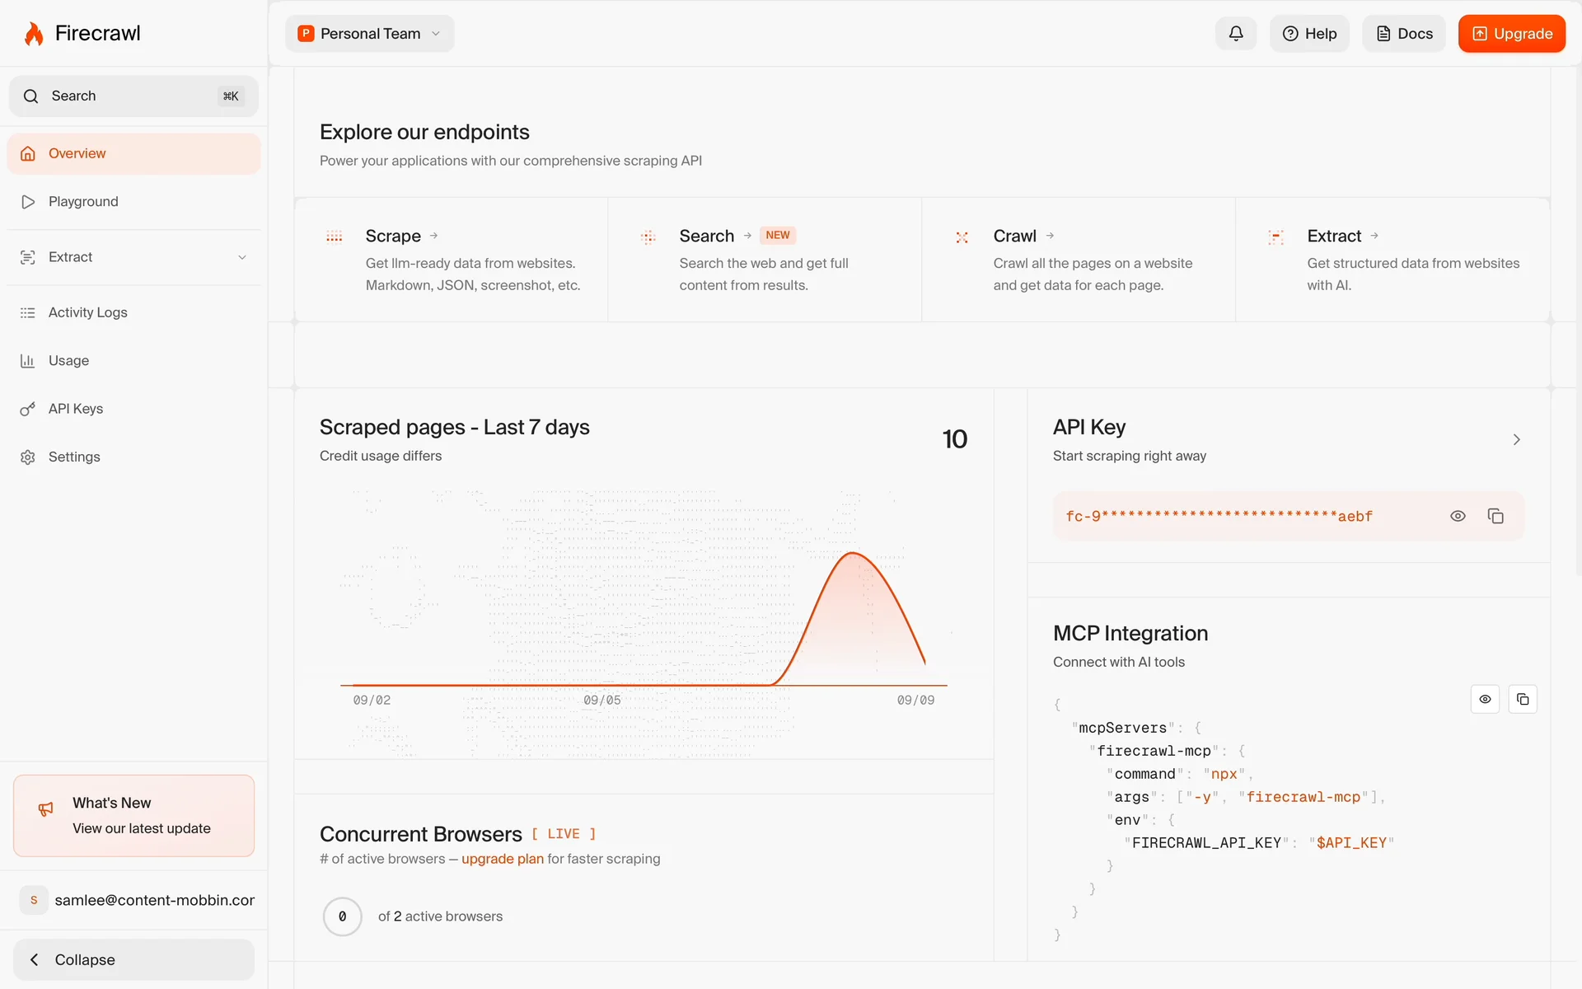Screen dimensions: 1582x989
Task: Open API Key section chevron
Action: (x=1516, y=439)
